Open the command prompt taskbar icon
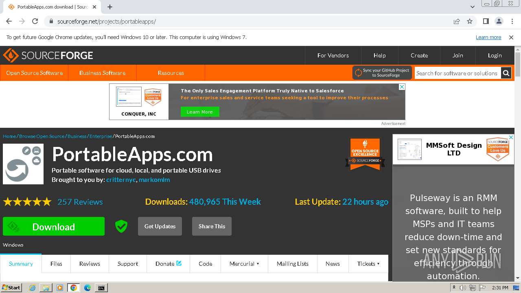521x293 pixels. (x=101, y=288)
